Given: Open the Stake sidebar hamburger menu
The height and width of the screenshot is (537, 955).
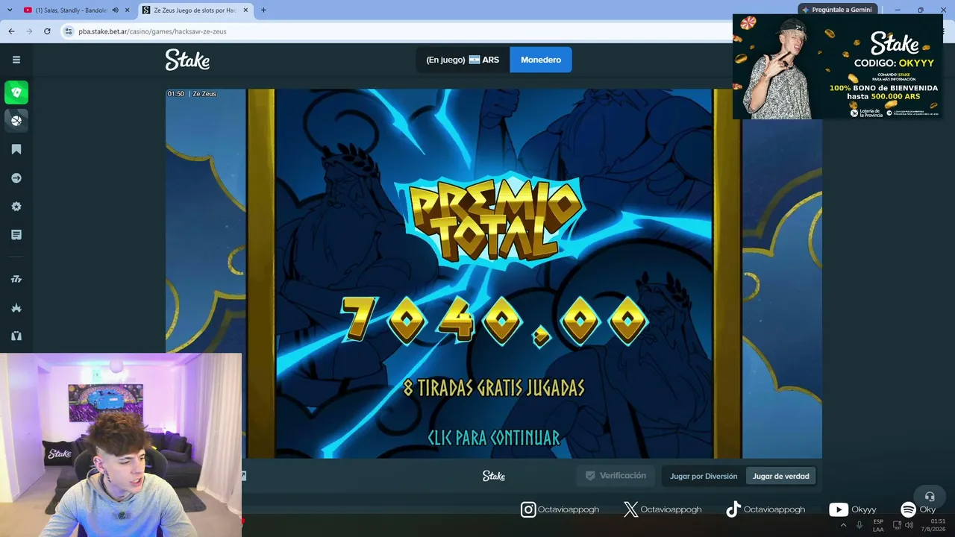Looking at the screenshot, I should (16, 60).
